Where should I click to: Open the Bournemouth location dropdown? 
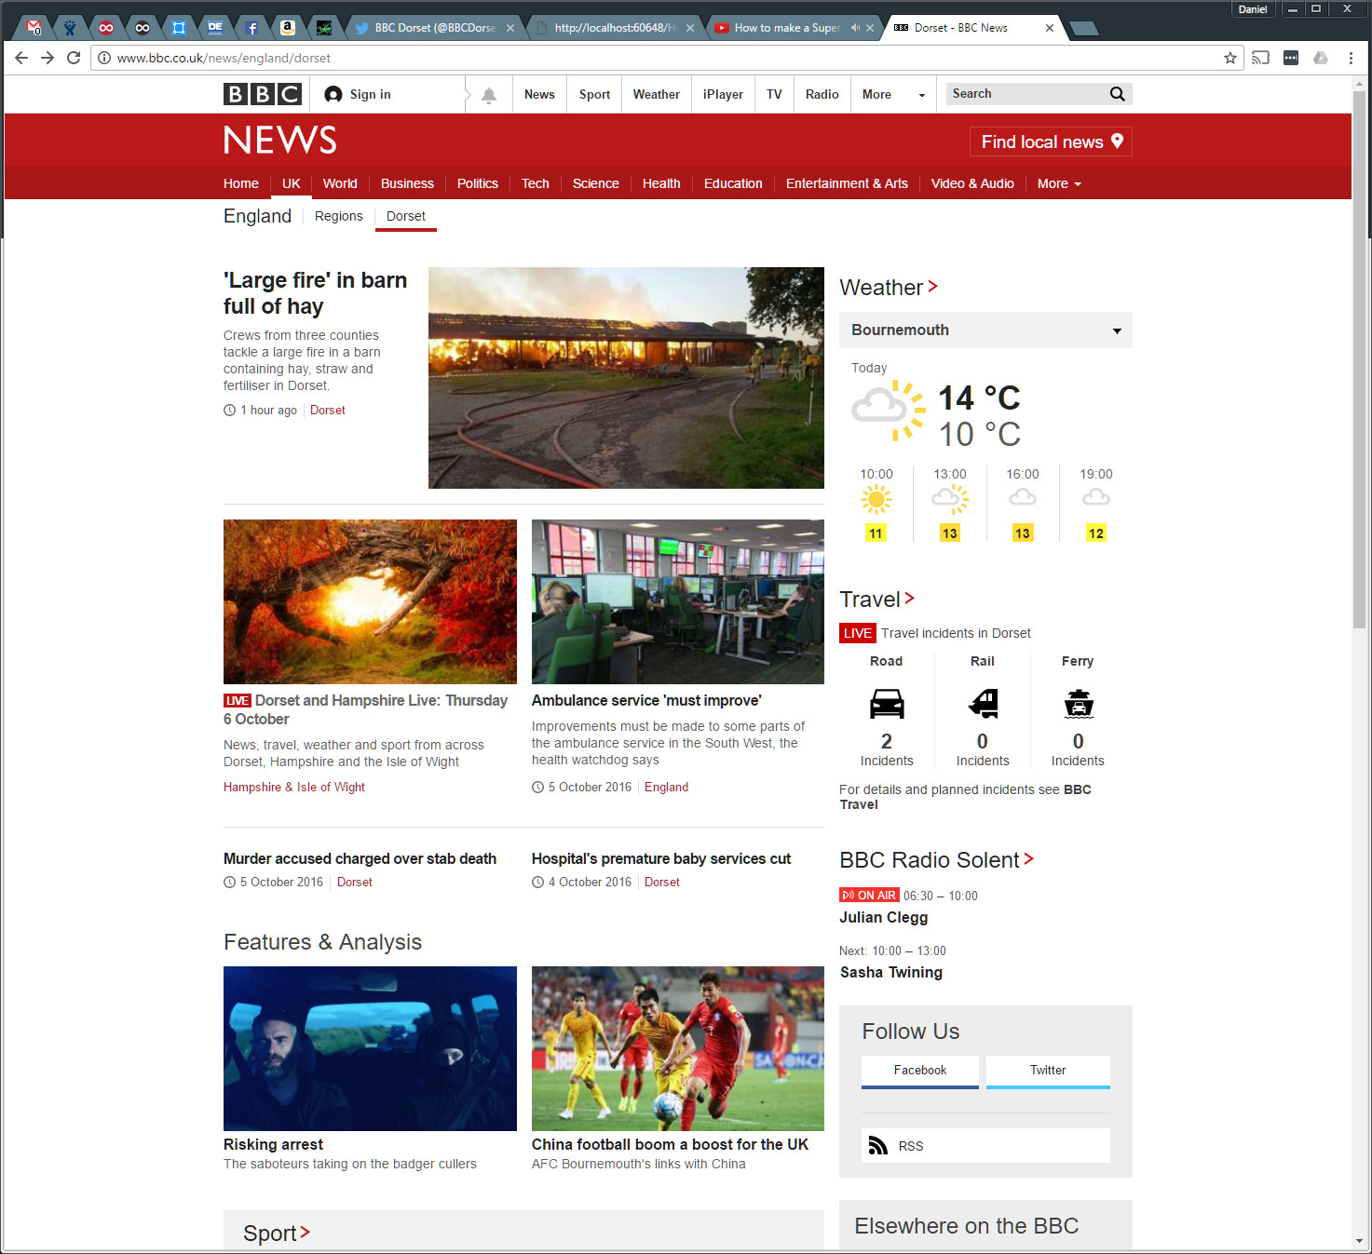pyautogui.click(x=985, y=330)
